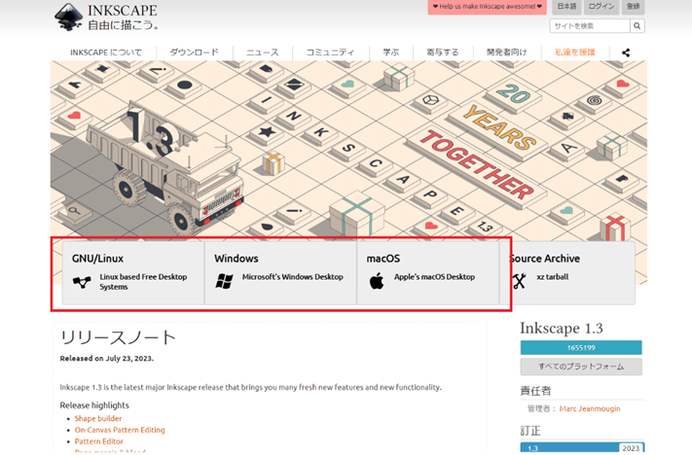Open the 日本語 language selector
Screen dimensions: 692x455
pyautogui.click(x=566, y=7)
